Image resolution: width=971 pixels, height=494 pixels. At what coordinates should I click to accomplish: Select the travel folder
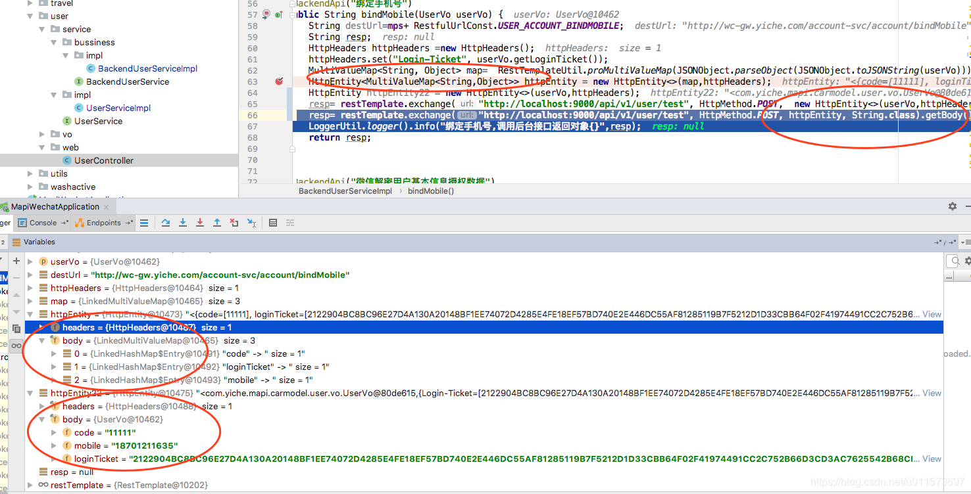(x=62, y=3)
